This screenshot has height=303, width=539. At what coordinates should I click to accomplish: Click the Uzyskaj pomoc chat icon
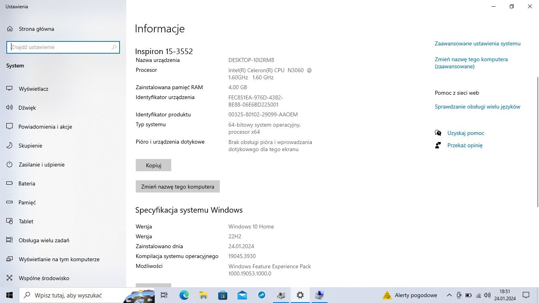tap(438, 133)
